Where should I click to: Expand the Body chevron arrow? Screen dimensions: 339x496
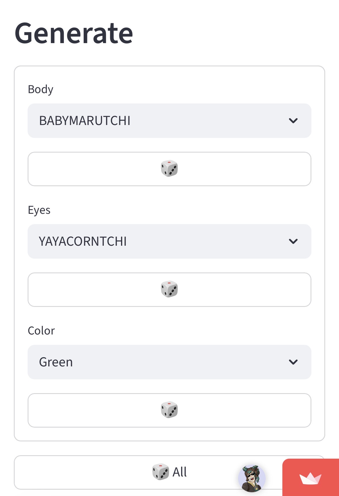pos(293,121)
